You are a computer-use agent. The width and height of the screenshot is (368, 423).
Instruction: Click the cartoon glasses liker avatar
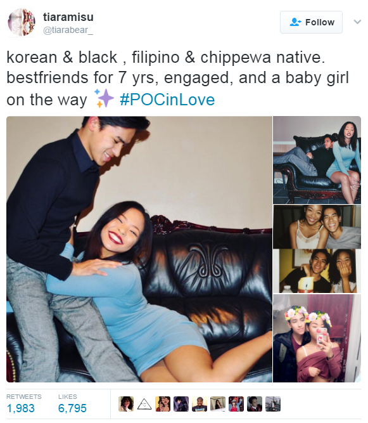[x=163, y=404]
